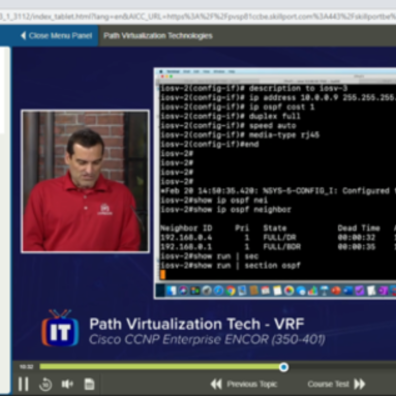This screenshot has width=396, height=396.
Task: Click the elapsed time readout in the player
Action: tap(26, 367)
